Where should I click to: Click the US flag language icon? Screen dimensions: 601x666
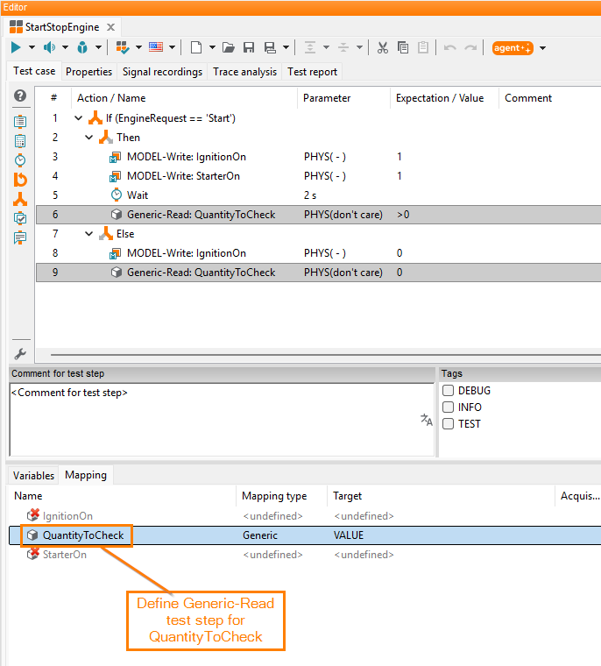click(x=156, y=47)
